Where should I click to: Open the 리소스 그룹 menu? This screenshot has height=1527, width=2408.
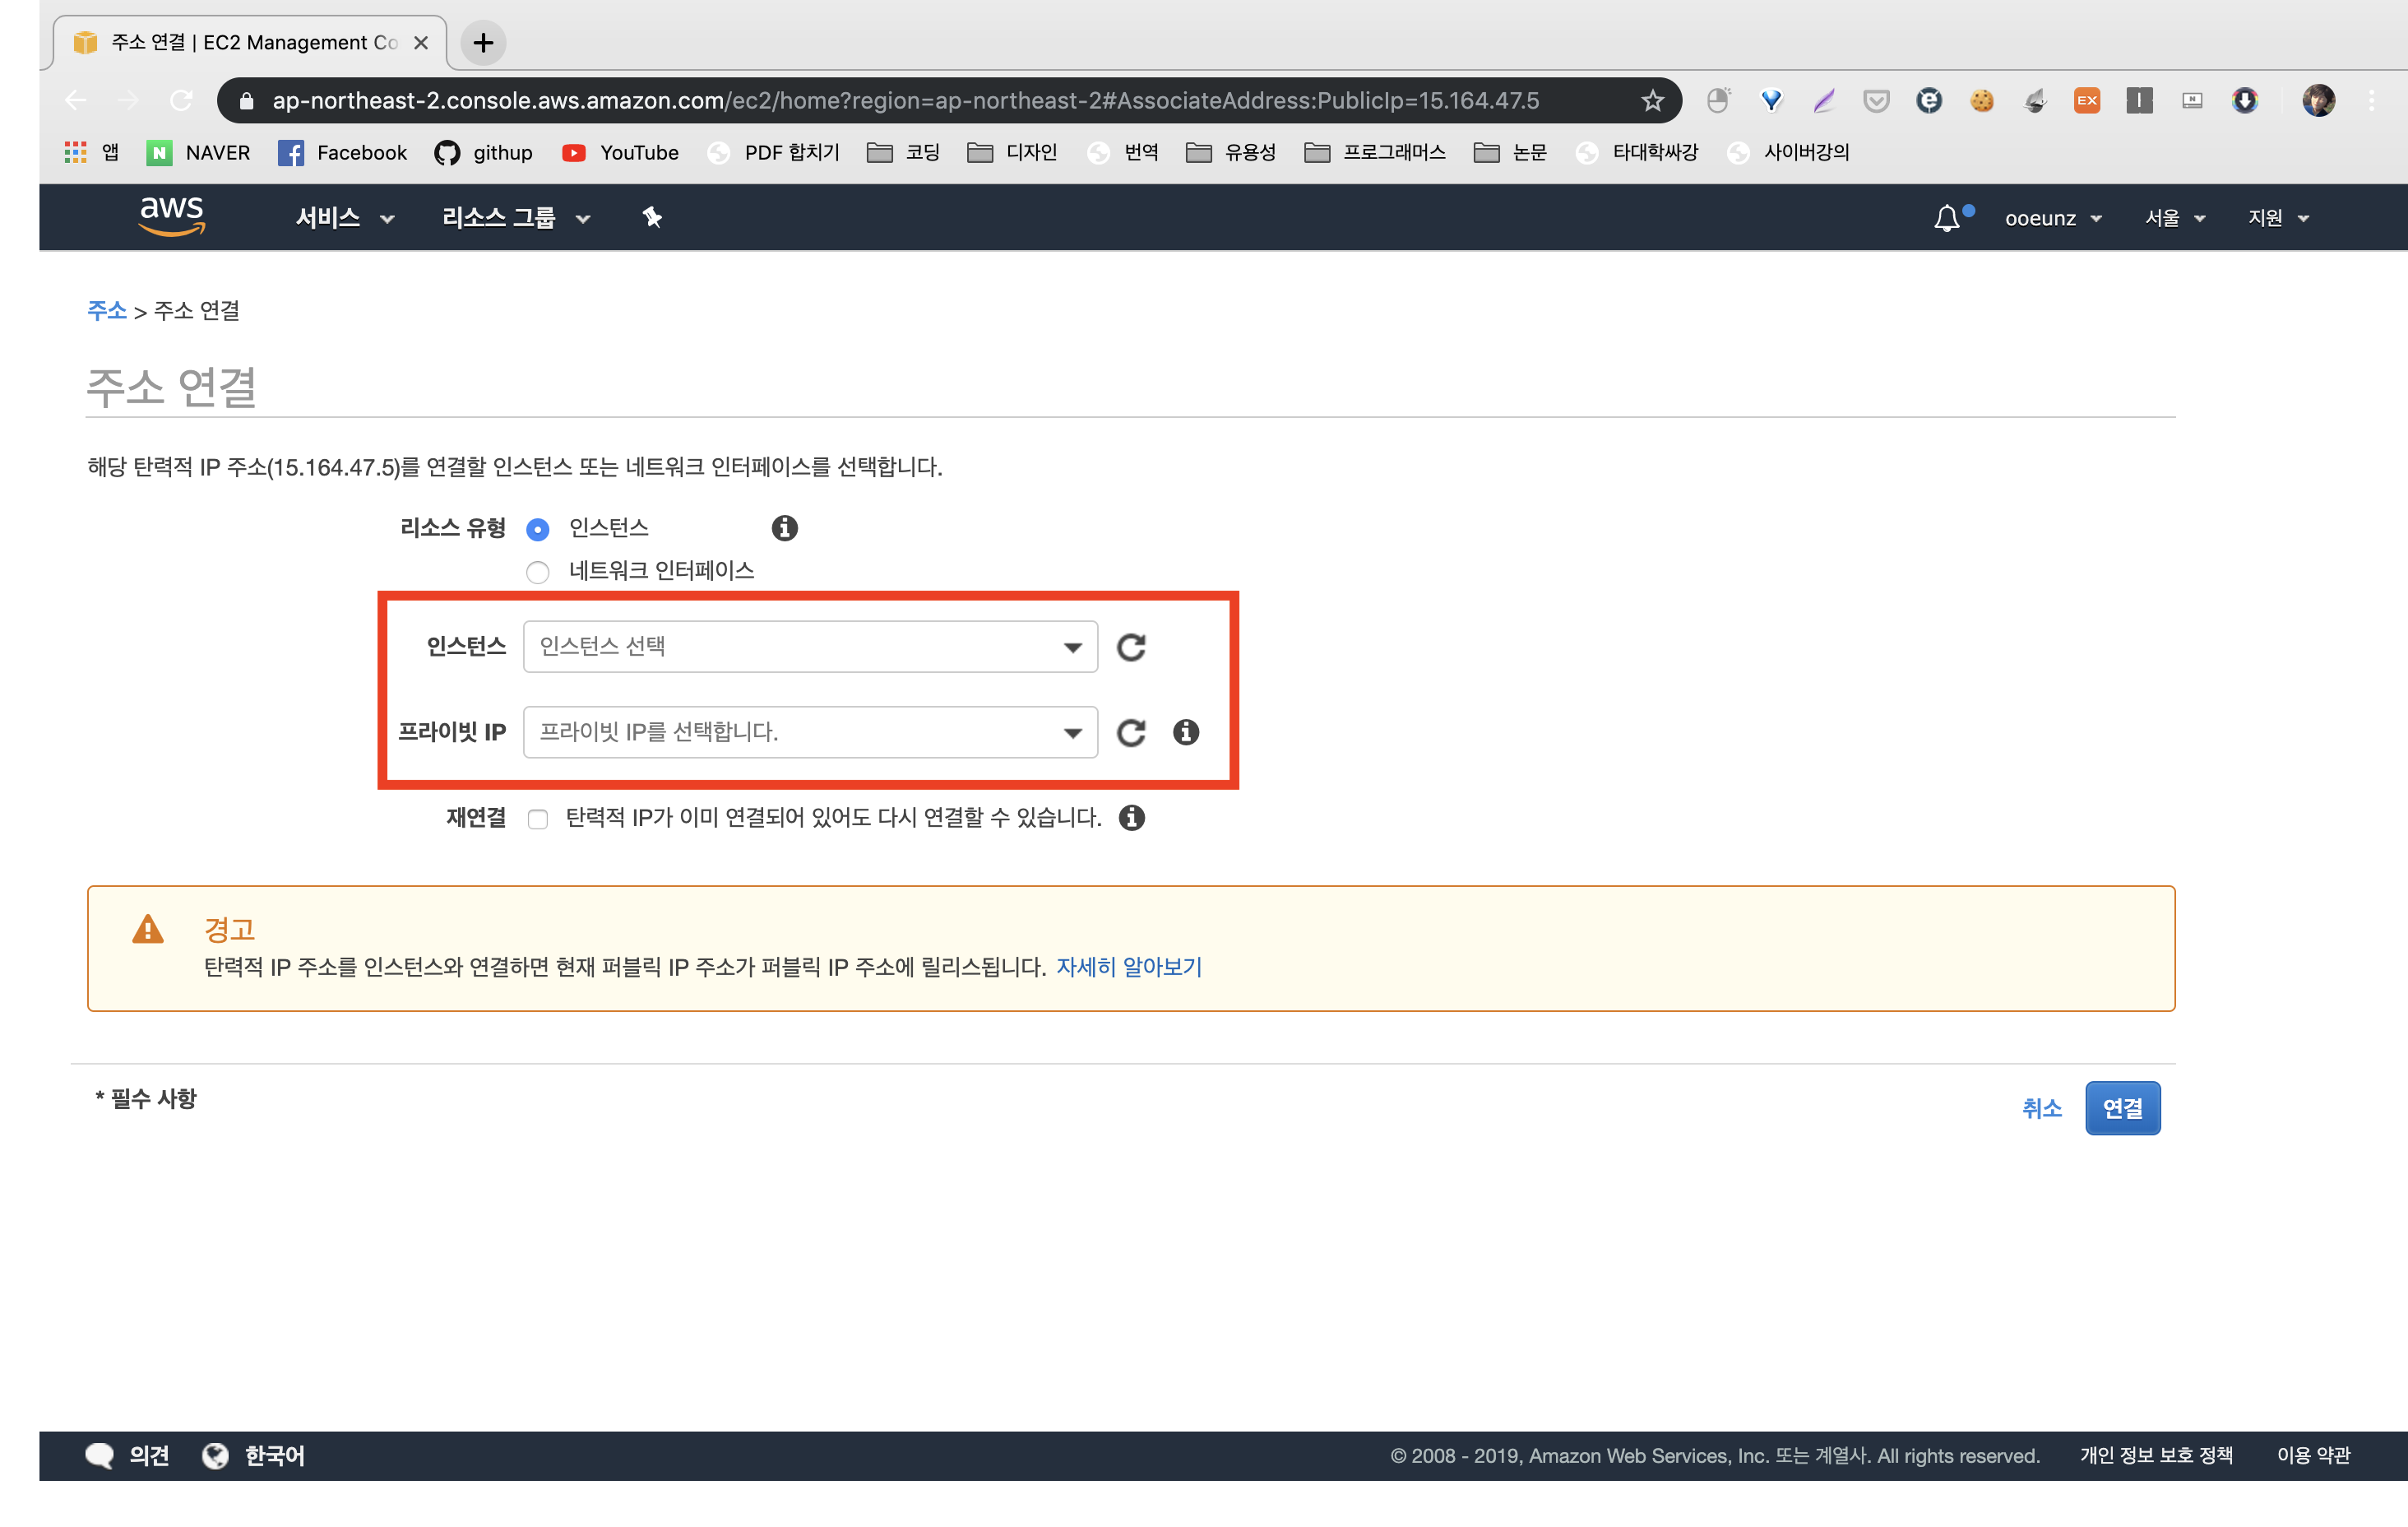(x=515, y=218)
